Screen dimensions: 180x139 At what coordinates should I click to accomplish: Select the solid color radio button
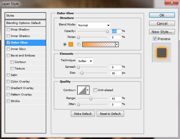pos(65,44)
